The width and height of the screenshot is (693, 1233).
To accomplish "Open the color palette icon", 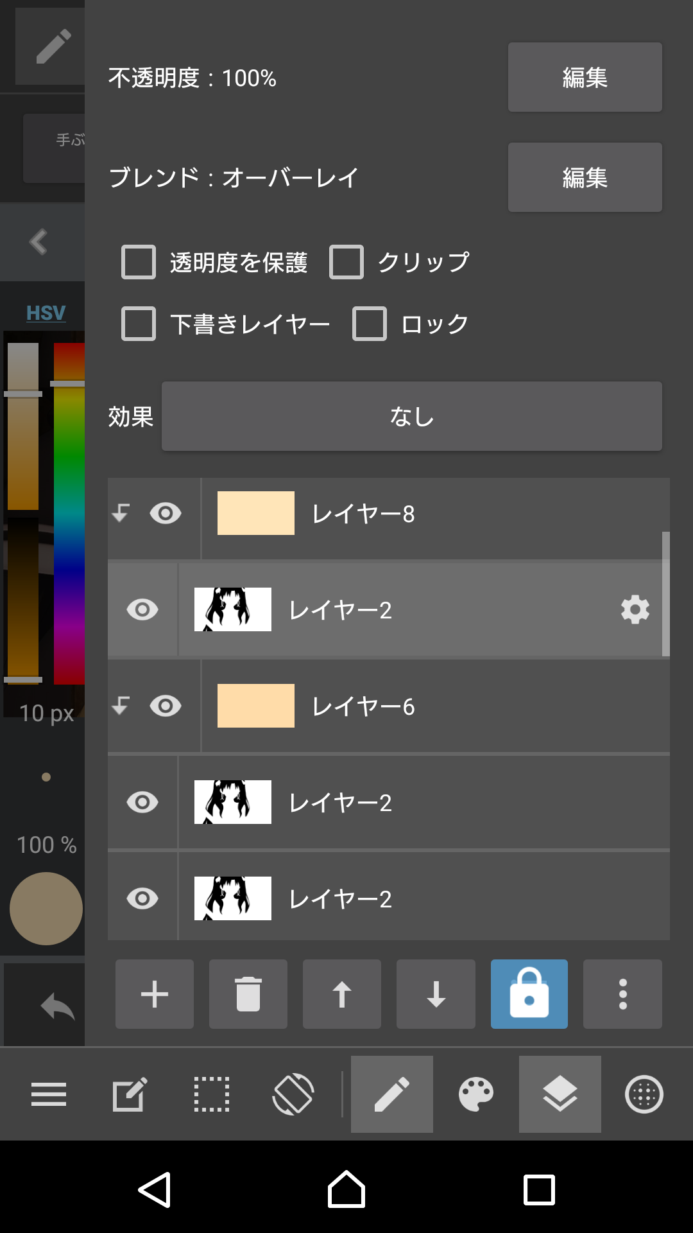I will coord(476,1094).
